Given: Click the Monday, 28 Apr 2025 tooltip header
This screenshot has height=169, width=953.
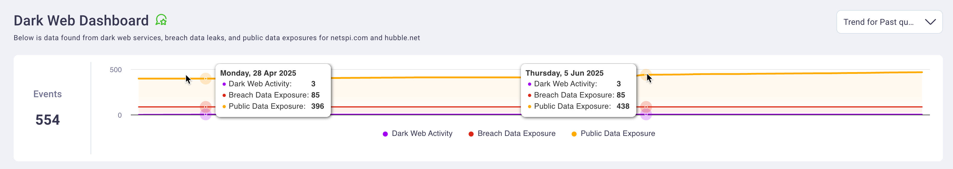Looking at the screenshot, I should click(258, 73).
